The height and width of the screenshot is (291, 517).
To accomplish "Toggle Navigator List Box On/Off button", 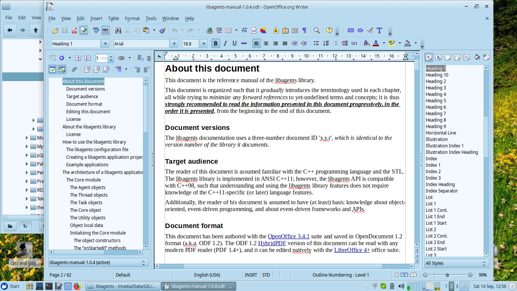I will click(x=53, y=69).
